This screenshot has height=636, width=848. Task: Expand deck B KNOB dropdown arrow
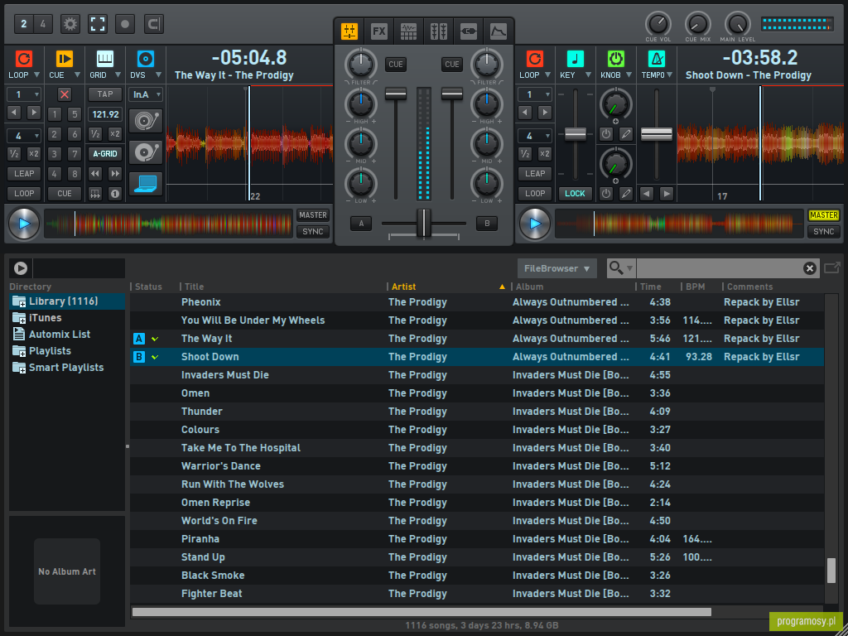point(629,75)
